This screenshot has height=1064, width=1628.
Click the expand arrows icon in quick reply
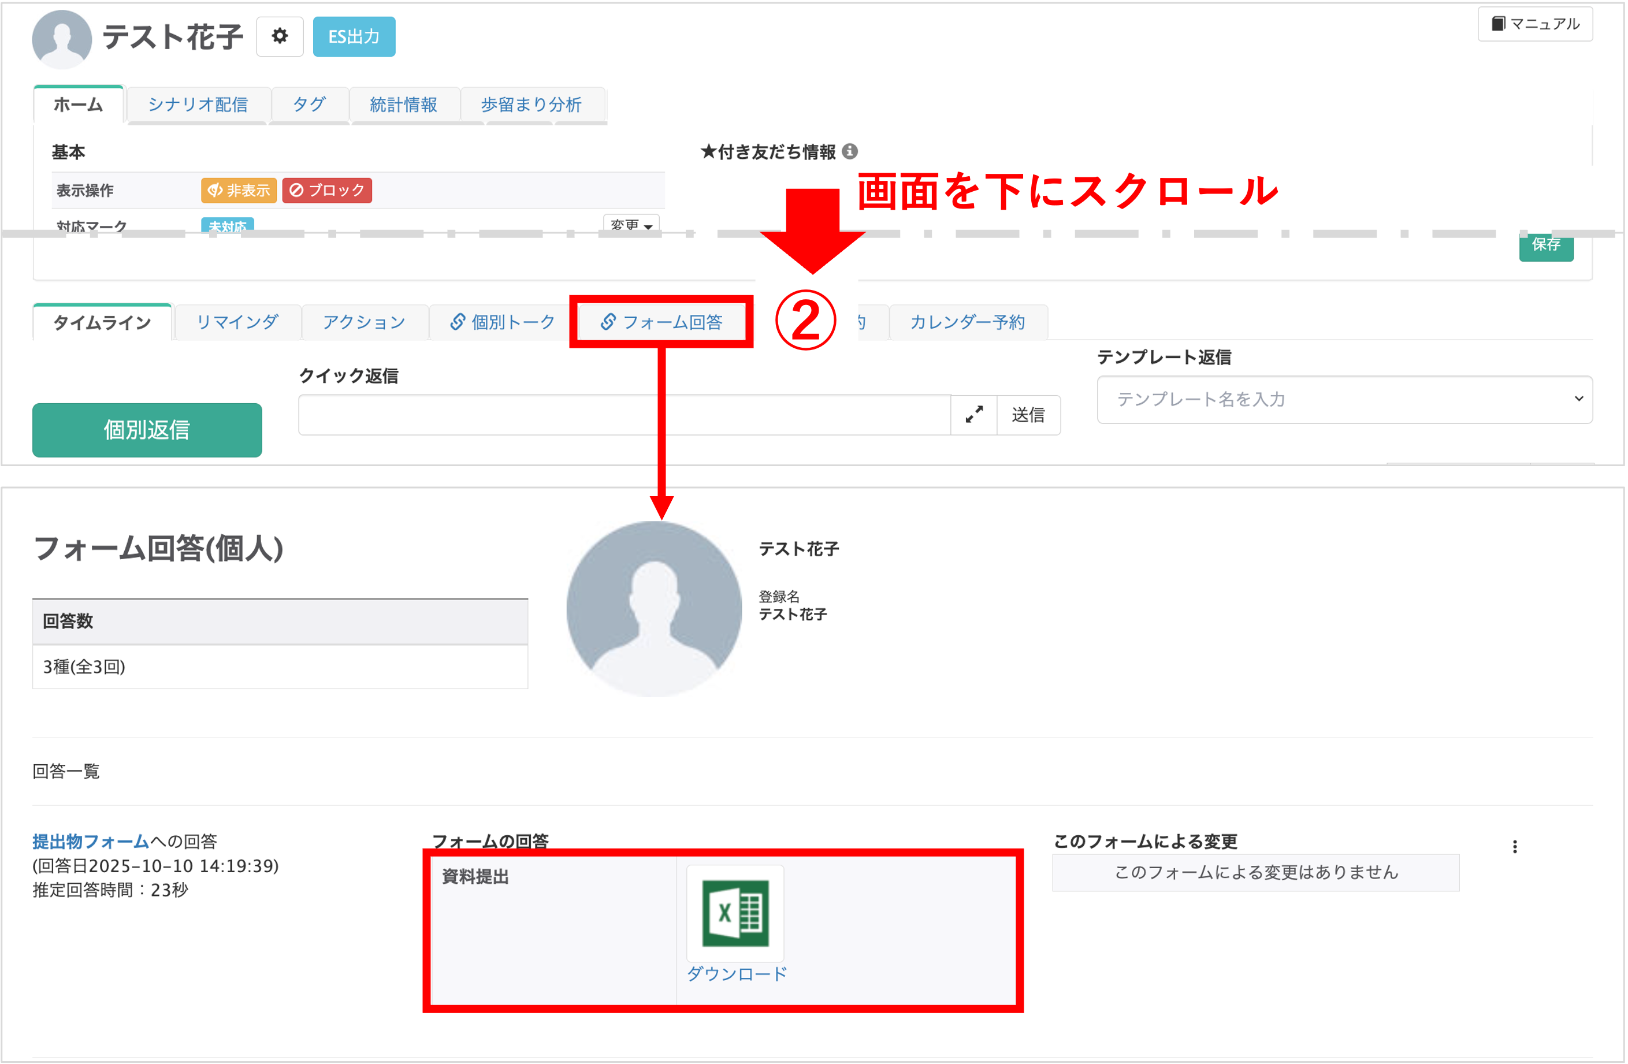[x=974, y=414]
